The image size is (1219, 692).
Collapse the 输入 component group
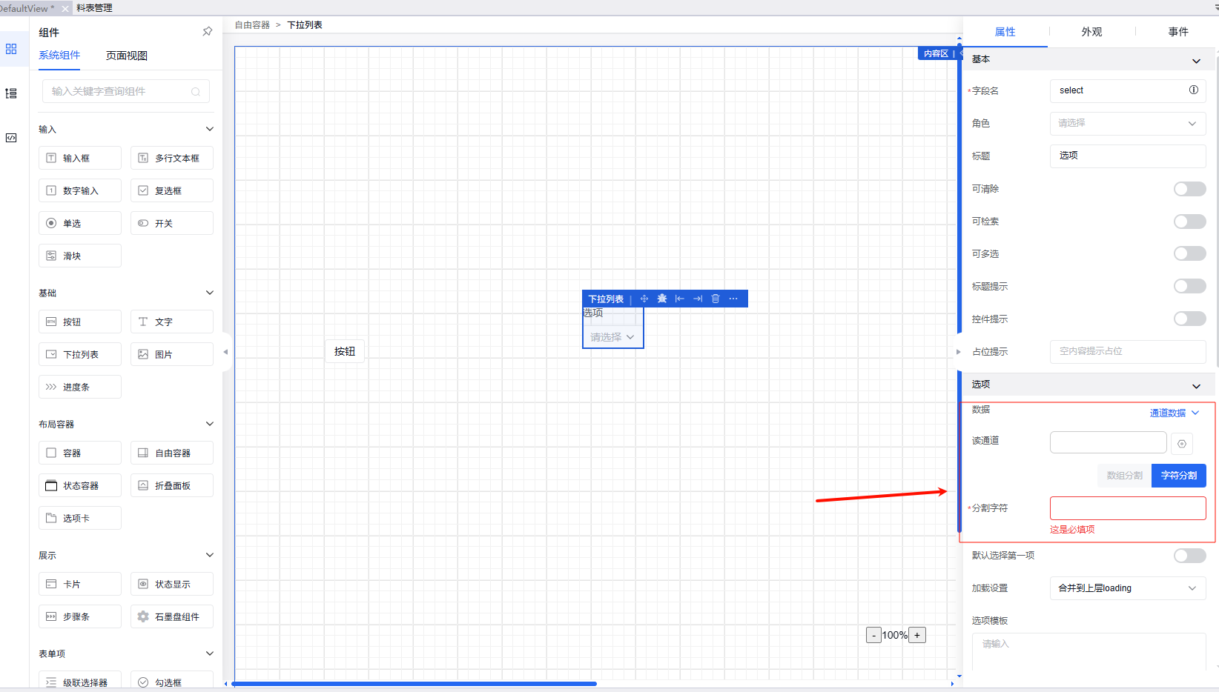209,129
